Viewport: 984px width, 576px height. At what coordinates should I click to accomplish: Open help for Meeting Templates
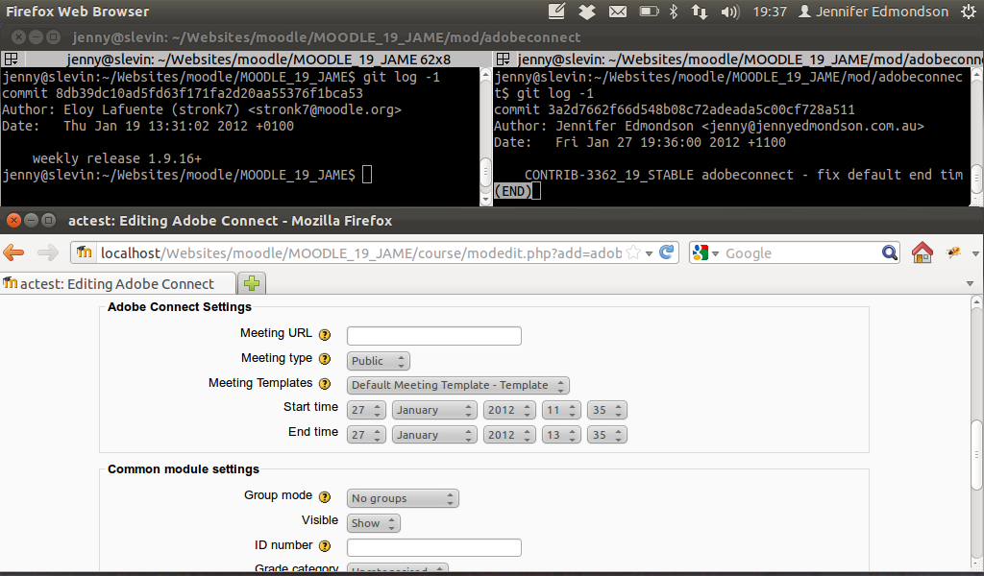pyautogui.click(x=325, y=384)
